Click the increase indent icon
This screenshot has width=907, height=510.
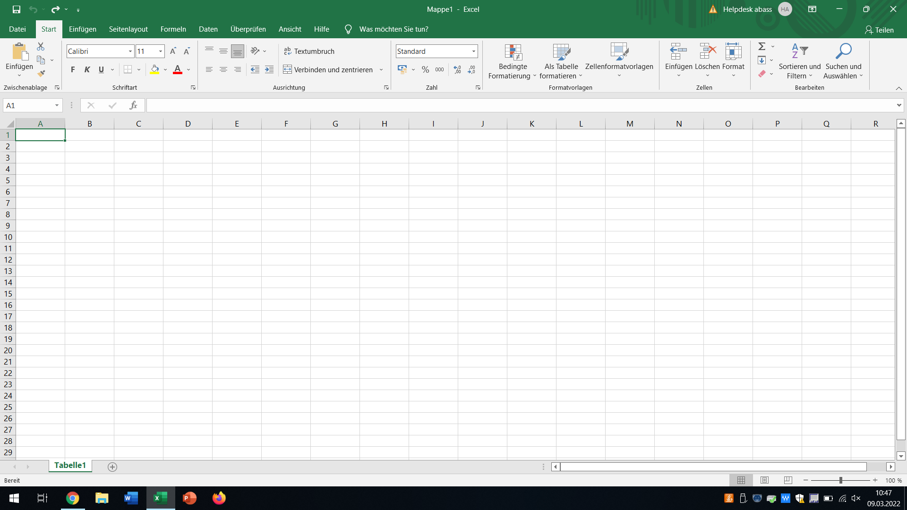[x=269, y=70]
